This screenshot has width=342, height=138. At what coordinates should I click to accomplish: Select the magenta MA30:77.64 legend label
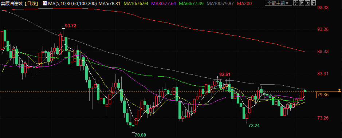(x=164, y=3)
